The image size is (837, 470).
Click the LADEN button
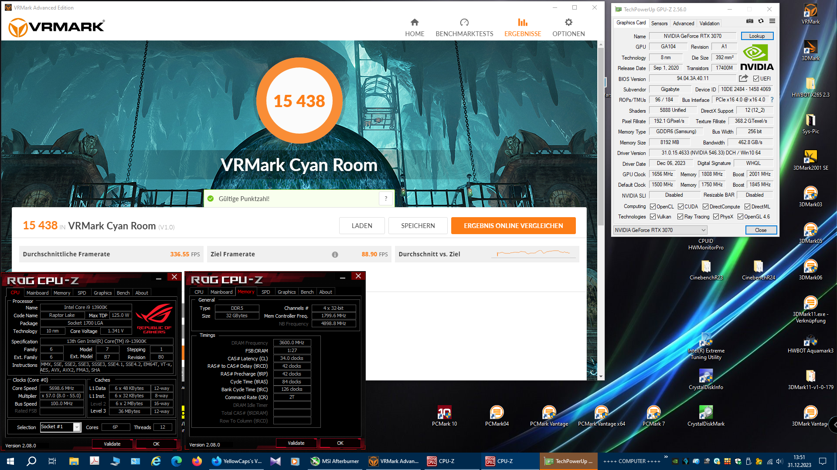(x=362, y=225)
